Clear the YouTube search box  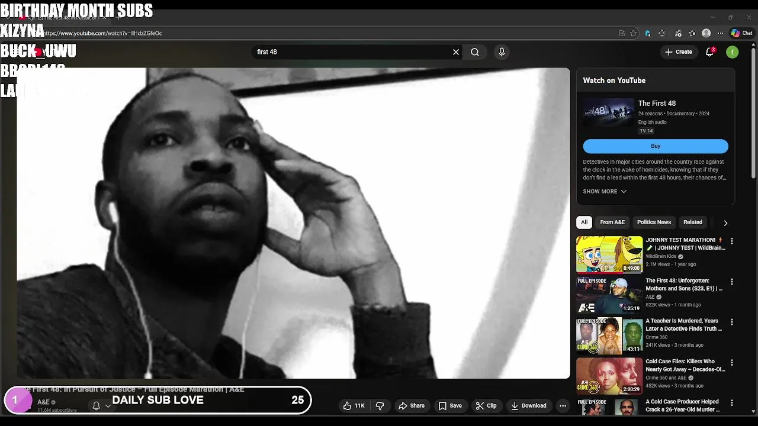456,52
